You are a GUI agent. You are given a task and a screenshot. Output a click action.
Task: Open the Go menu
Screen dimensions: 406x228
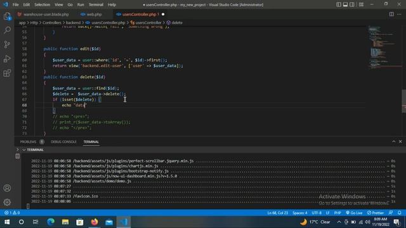(x=70, y=4)
